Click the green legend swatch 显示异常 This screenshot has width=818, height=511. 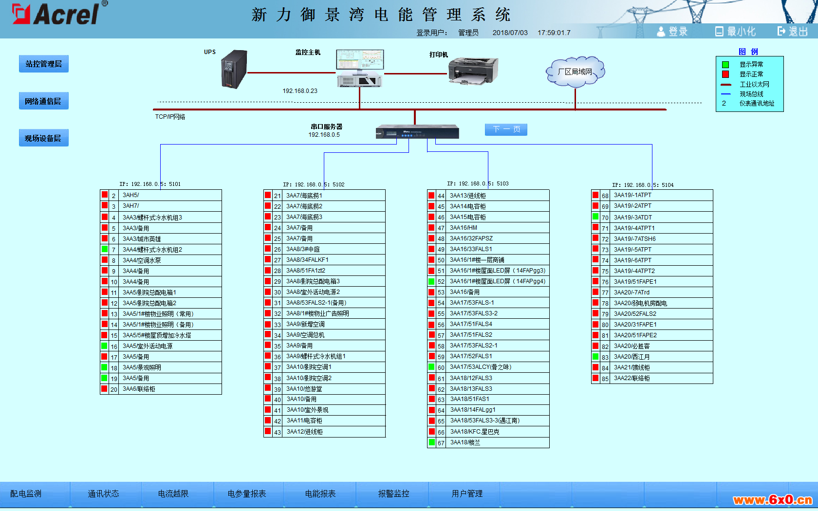pos(725,65)
